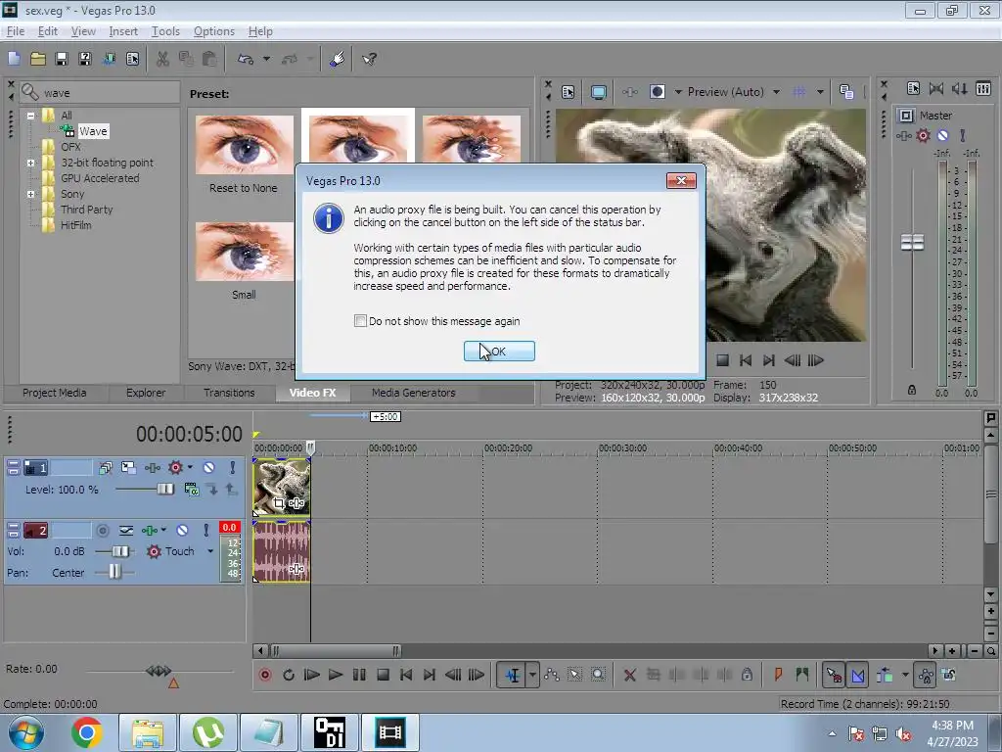Click the Track 2 Vol slider
Image resolution: width=1002 pixels, height=752 pixels.
119,551
